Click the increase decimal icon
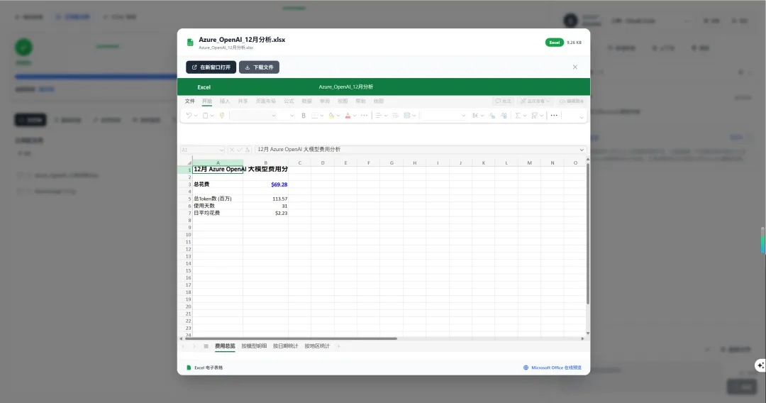The height and width of the screenshot is (403, 766). click(504, 116)
